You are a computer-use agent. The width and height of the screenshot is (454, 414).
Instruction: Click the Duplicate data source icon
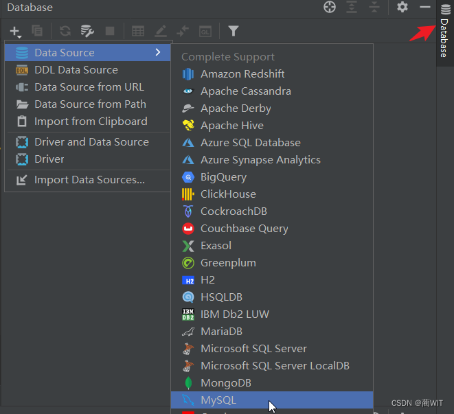coord(37,31)
